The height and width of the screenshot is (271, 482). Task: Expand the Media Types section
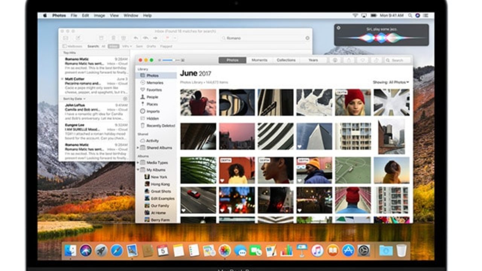pos(138,163)
